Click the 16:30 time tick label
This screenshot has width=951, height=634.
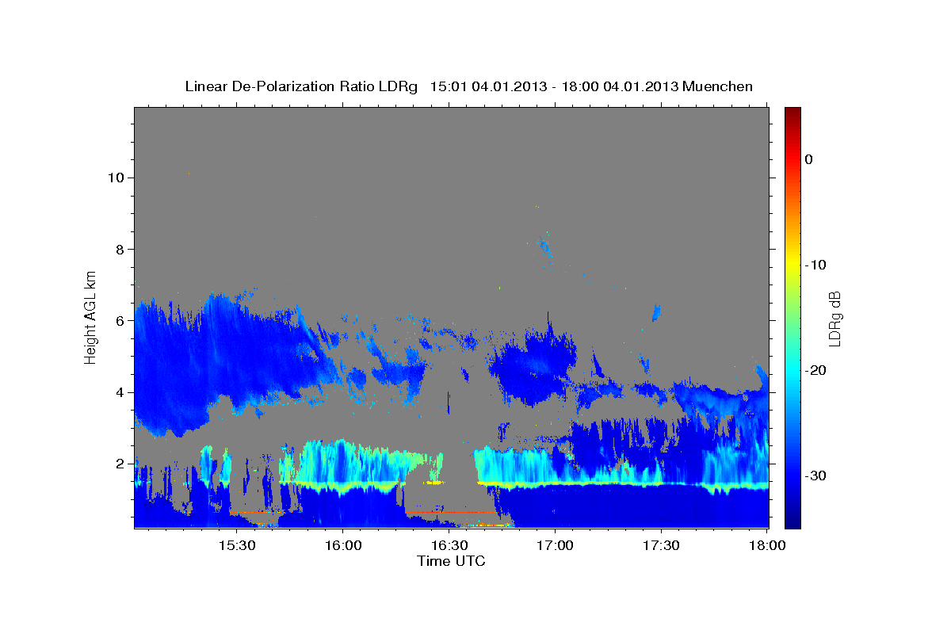coord(449,546)
